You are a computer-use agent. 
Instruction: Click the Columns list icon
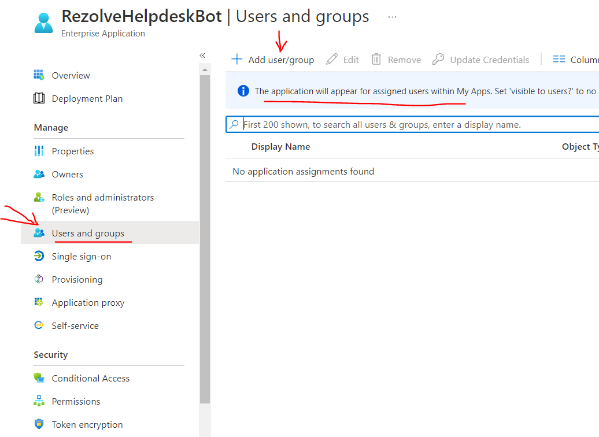(559, 59)
